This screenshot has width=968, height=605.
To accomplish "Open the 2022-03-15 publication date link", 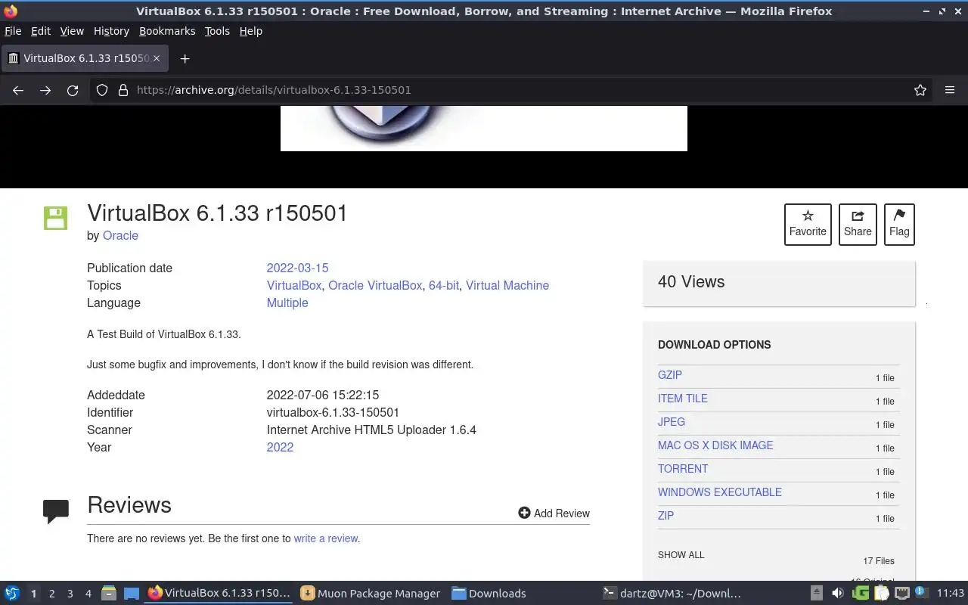I will pos(297,268).
